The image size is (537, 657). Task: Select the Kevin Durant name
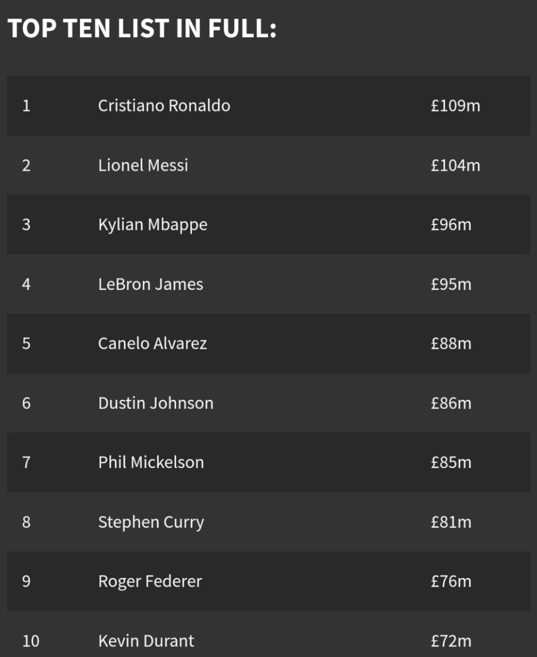tap(146, 641)
